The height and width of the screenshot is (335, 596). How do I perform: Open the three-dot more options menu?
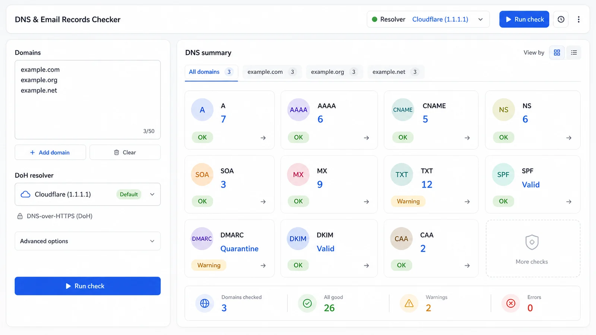click(578, 19)
